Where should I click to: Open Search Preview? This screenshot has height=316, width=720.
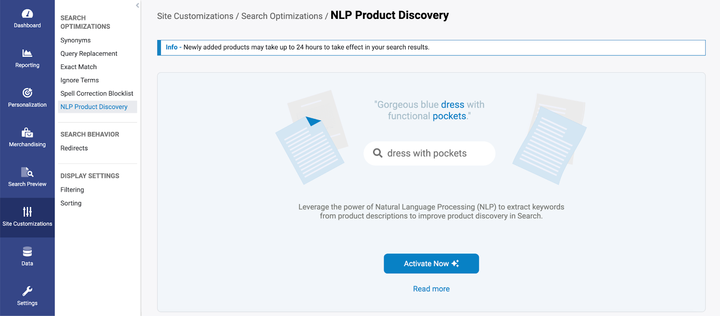pyautogui.click(x=27, y=177)
